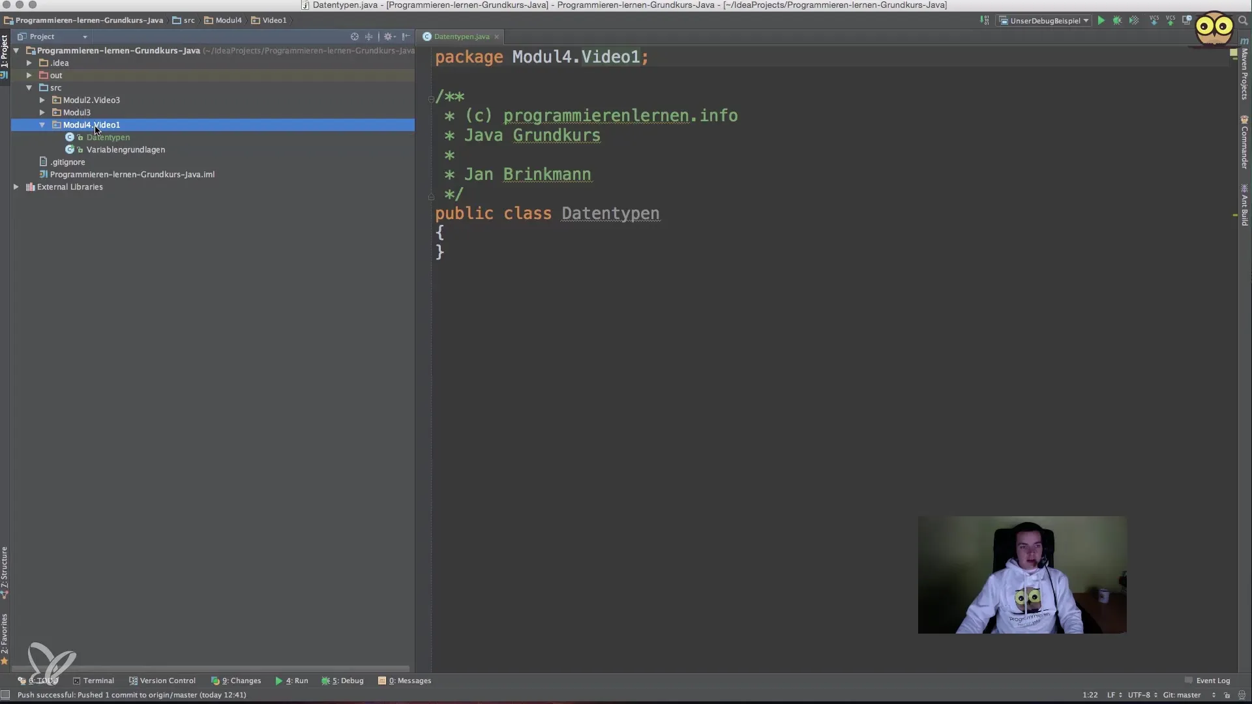Click VCS update project icon
The image size is (1252, 704).
point(1154,21)
